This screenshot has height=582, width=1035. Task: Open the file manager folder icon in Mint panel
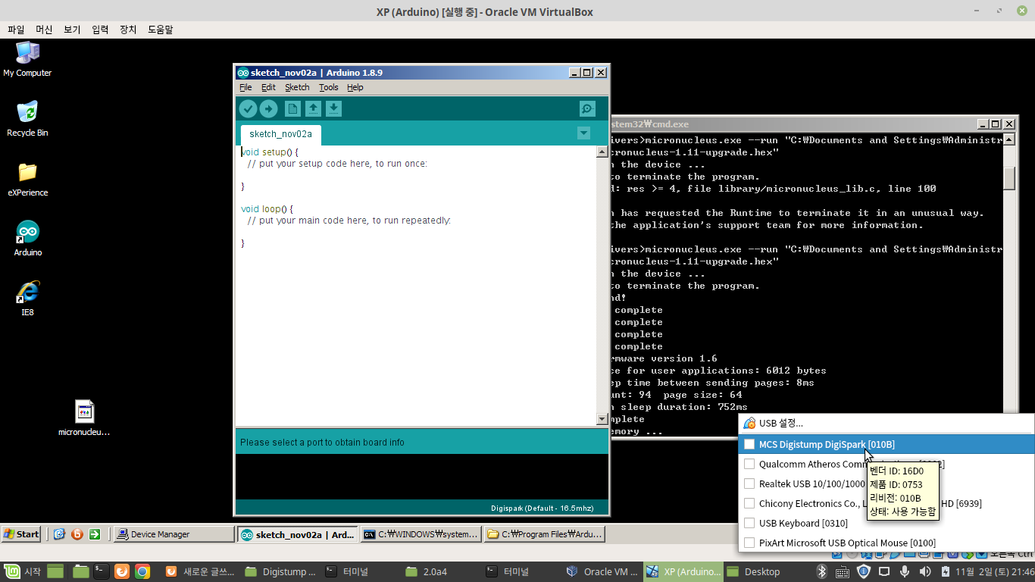80,571
